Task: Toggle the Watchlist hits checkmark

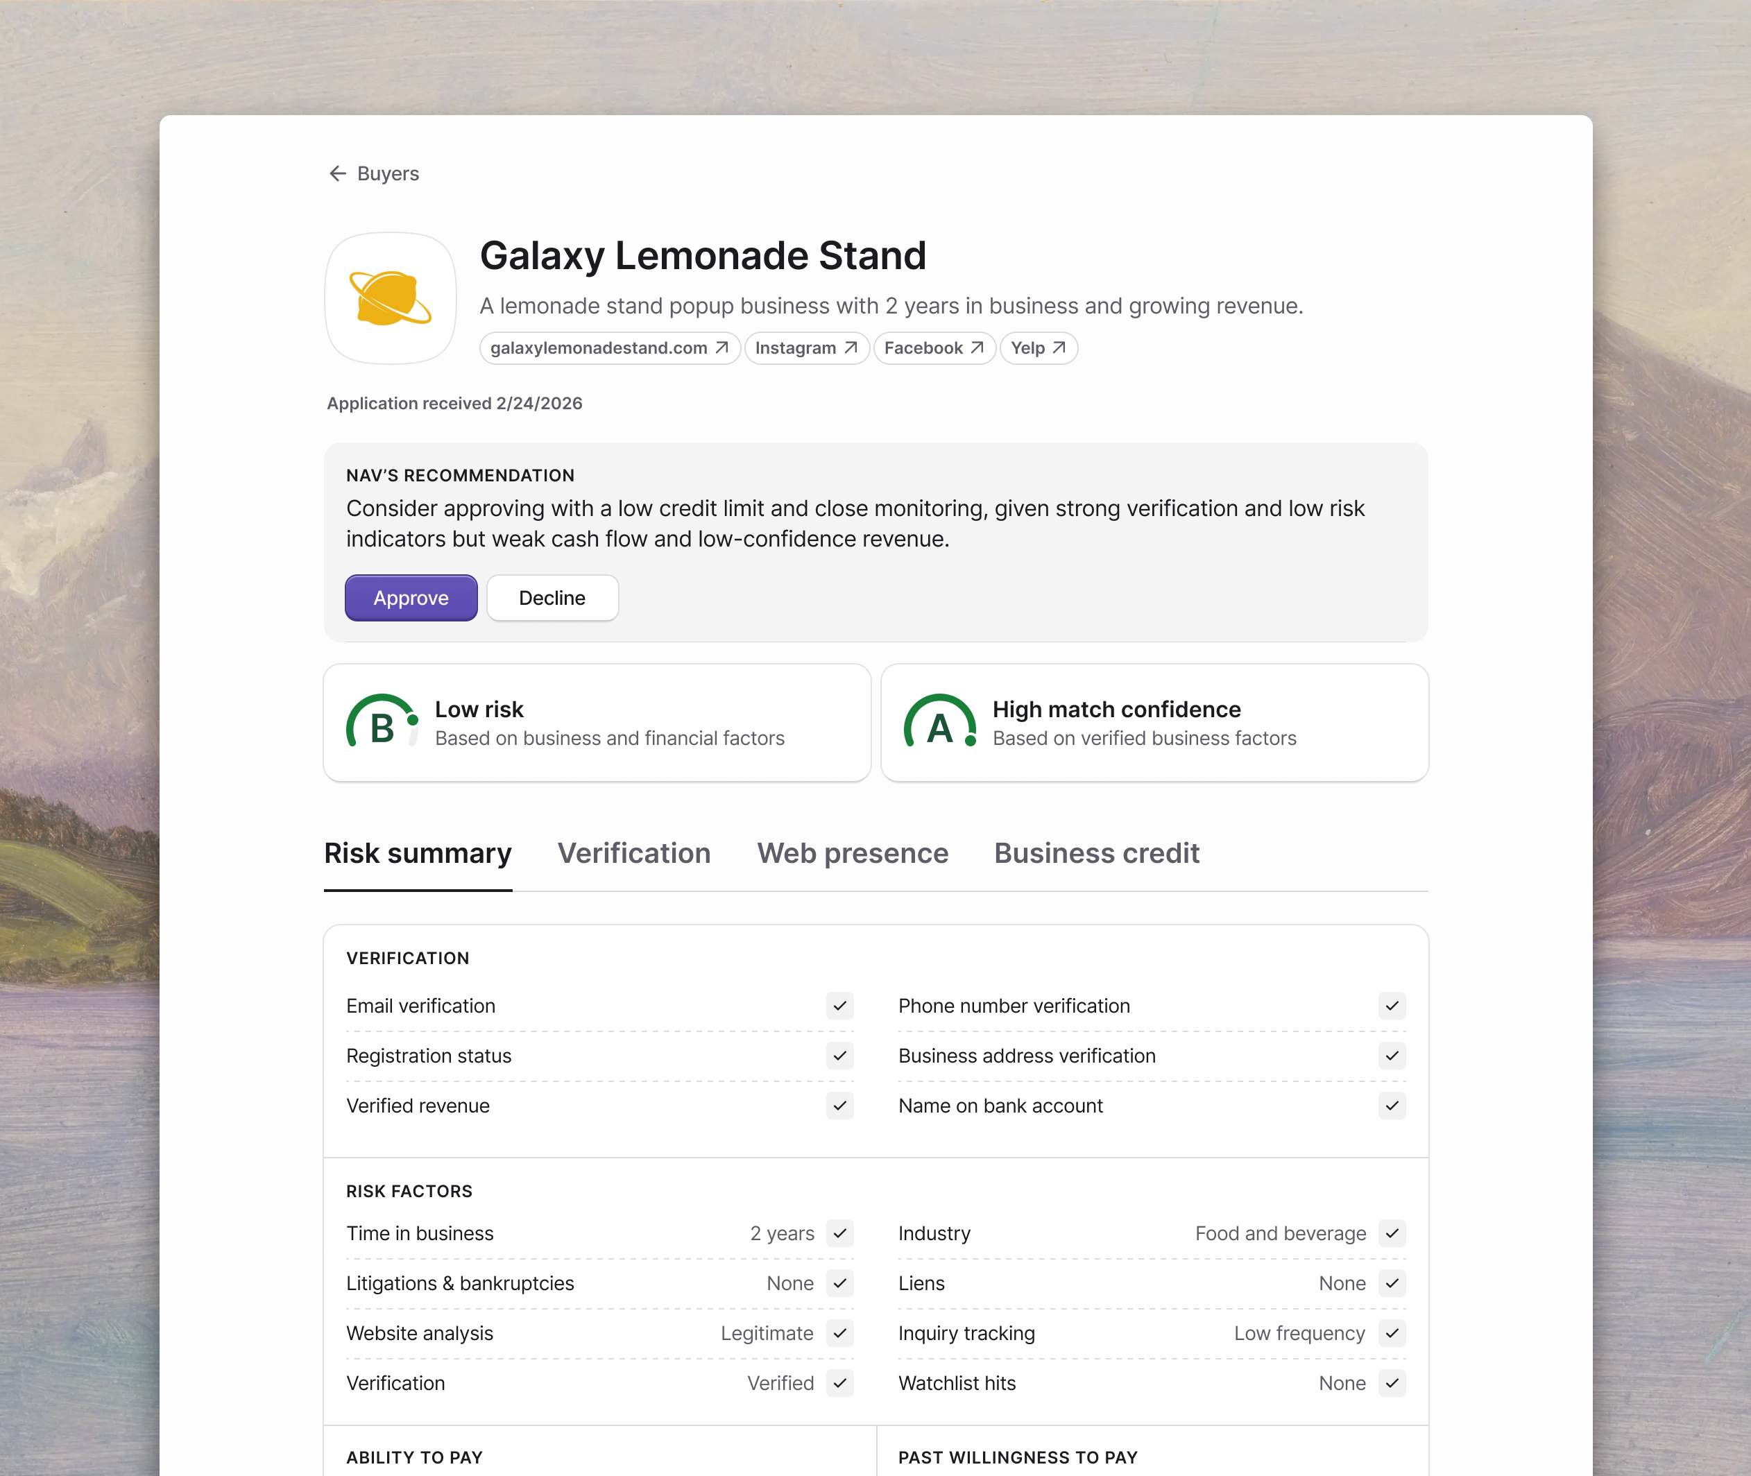Action: click(x=1392, y=1383)
